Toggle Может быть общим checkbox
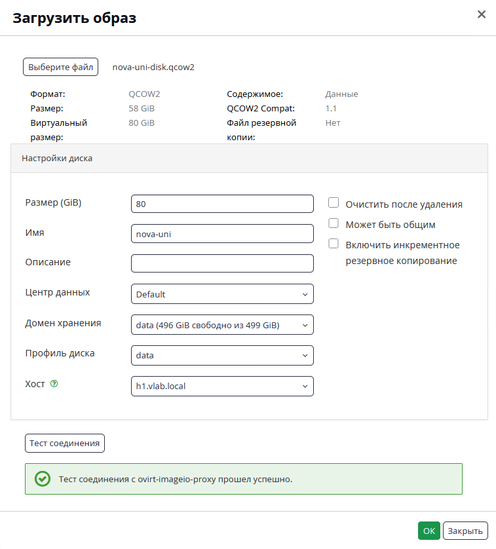 [x=334, y=223]
